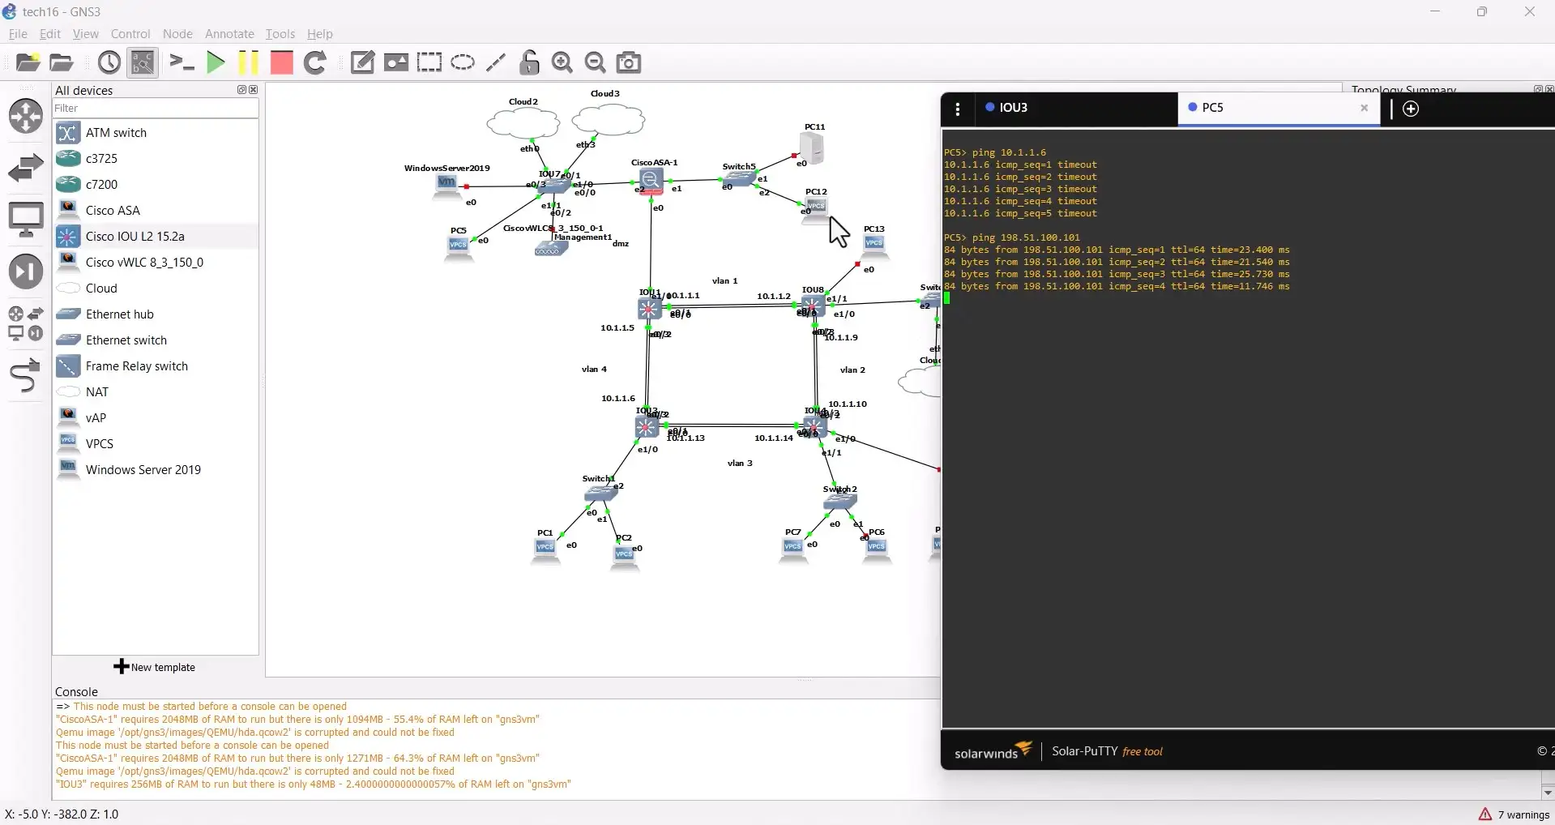
Task: Toggle interface labels visibility
Action: tap(143, 62)
